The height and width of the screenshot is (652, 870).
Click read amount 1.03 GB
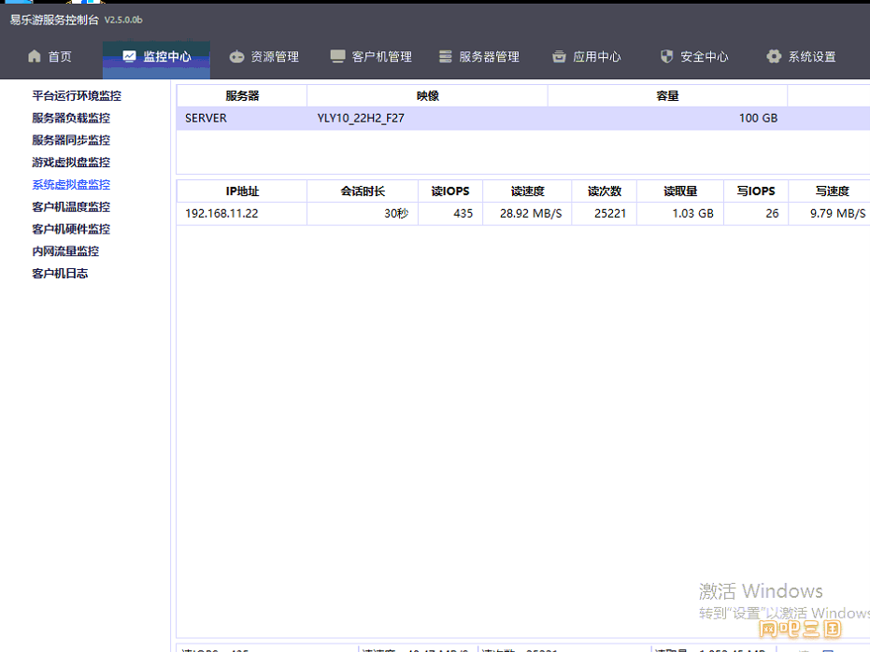pyautogui.click(x=692, y=214)
